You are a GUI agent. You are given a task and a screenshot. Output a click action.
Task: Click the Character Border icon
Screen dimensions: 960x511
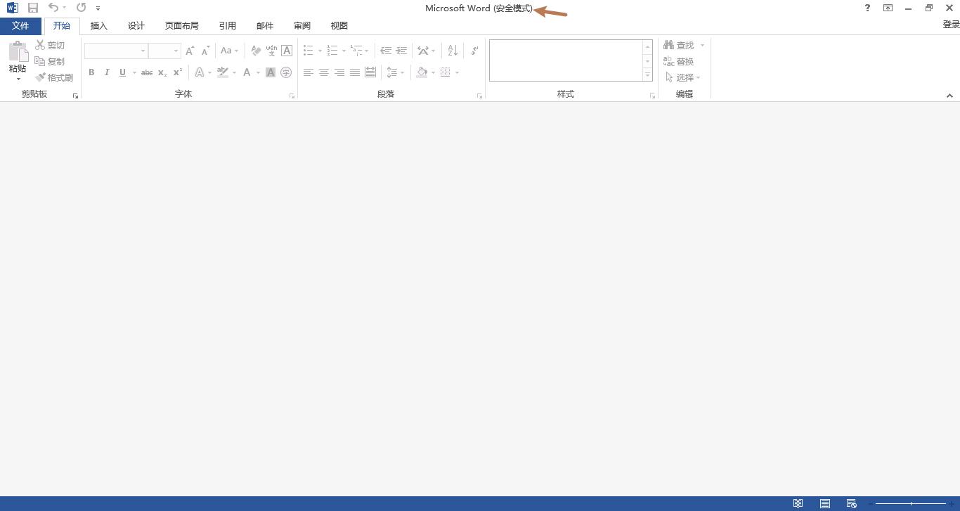tap(287, 51)
